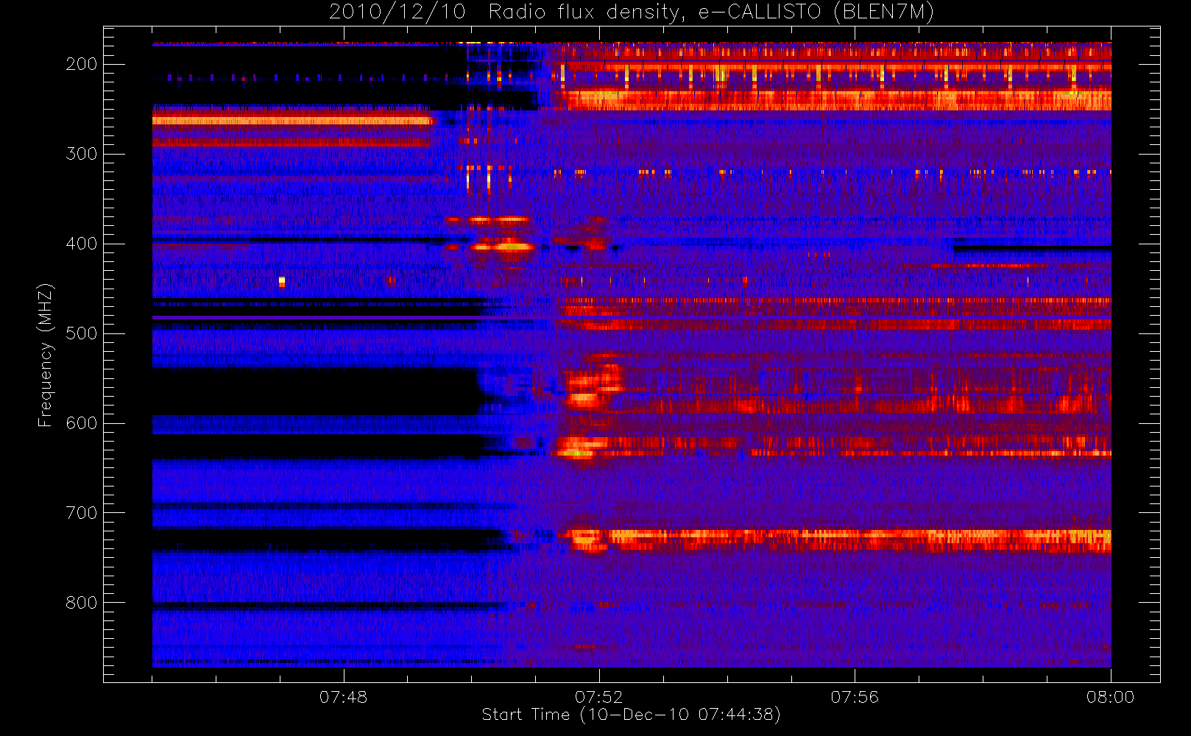Click the 800 frequency tick label

[x=81, y=603]
